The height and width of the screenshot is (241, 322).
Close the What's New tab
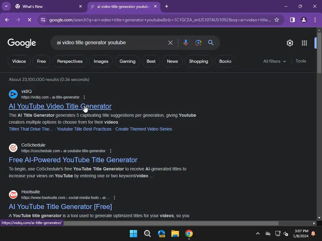click(x=80, y=7)
